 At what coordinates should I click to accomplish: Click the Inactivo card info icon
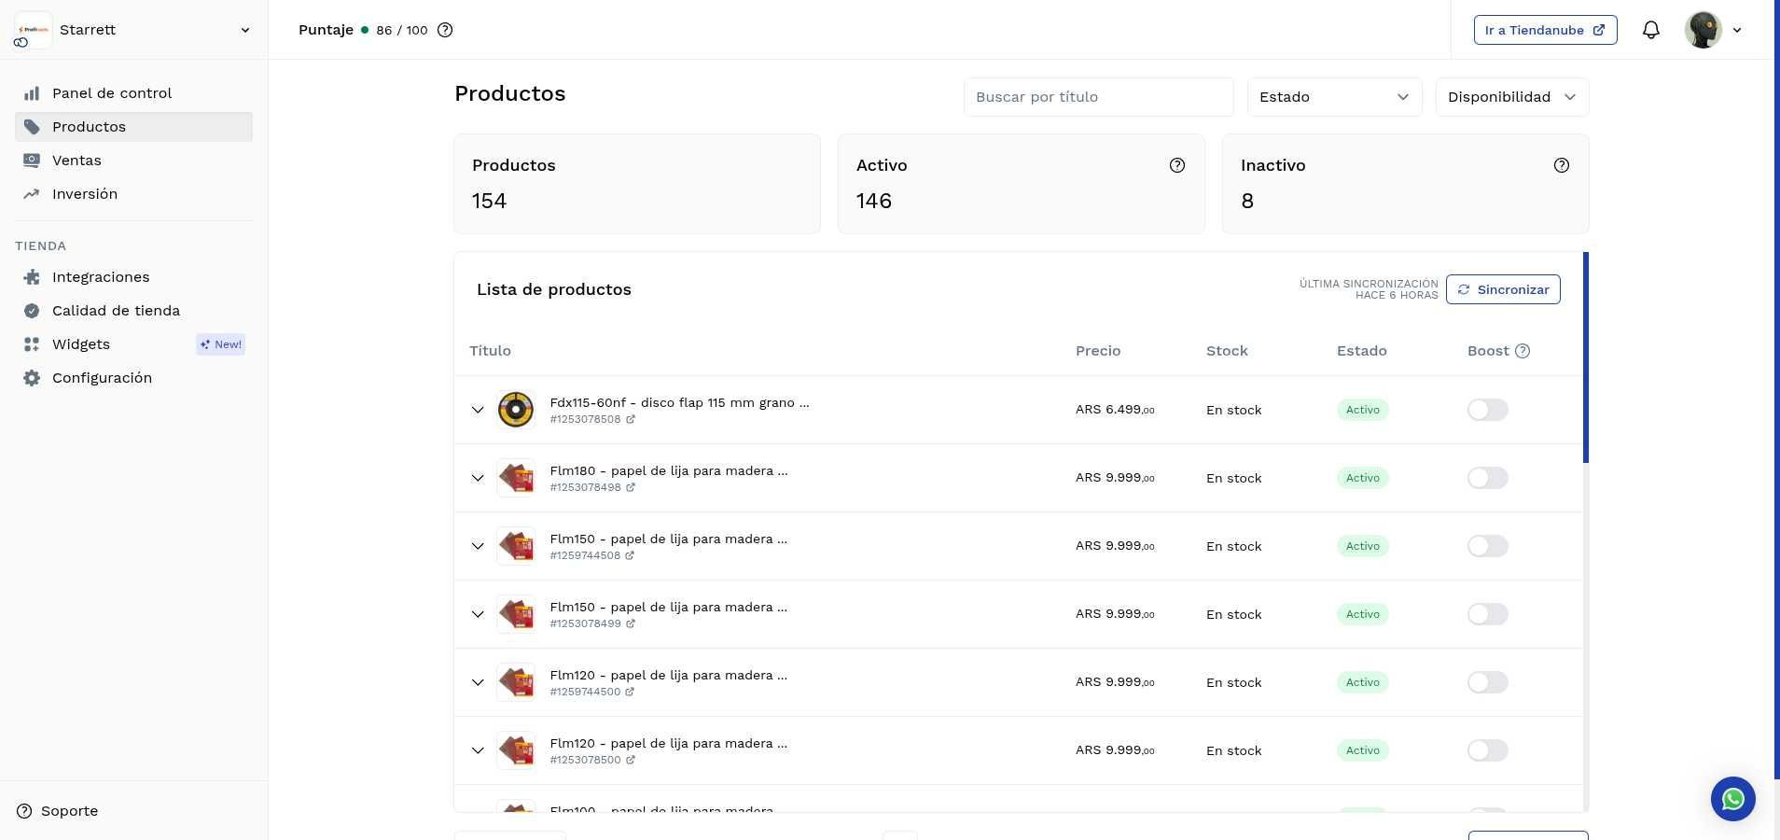click(x=1561, y=165)
